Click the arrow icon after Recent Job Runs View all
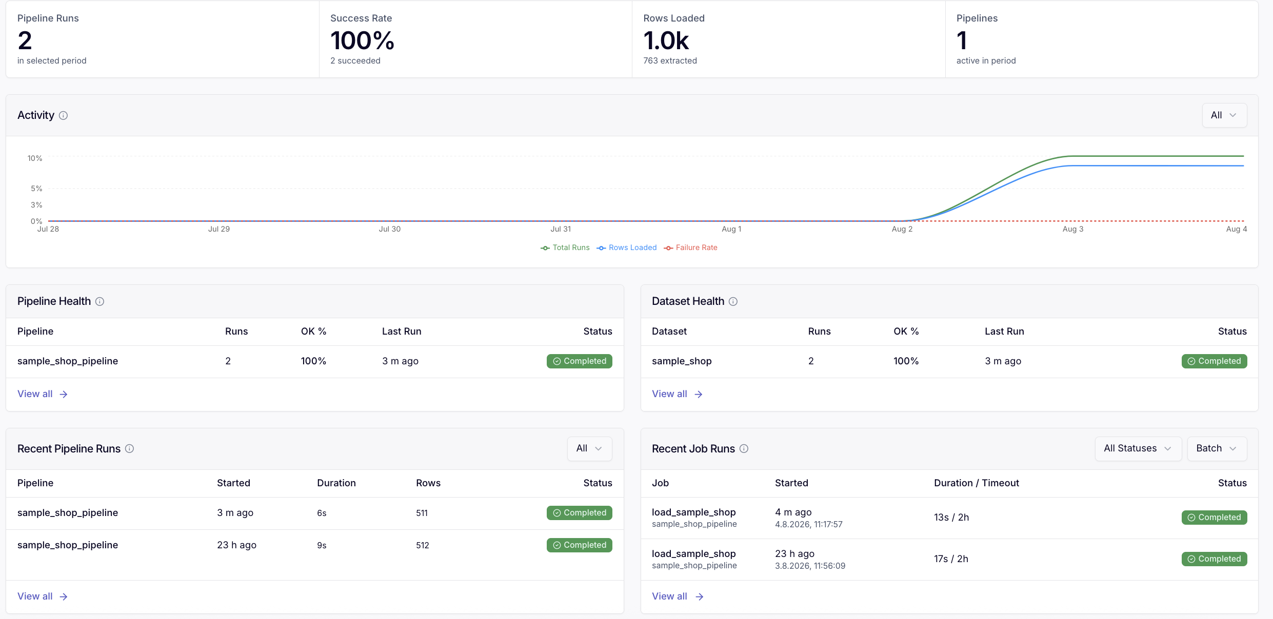This screenshot has height=619, width=1273. 699,596
